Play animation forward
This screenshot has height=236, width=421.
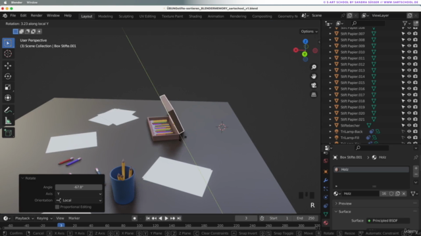pyautogui.click(x=166, y=218)
